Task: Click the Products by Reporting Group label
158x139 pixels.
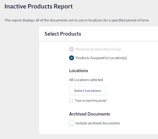Action: click(x=98, y=49)
